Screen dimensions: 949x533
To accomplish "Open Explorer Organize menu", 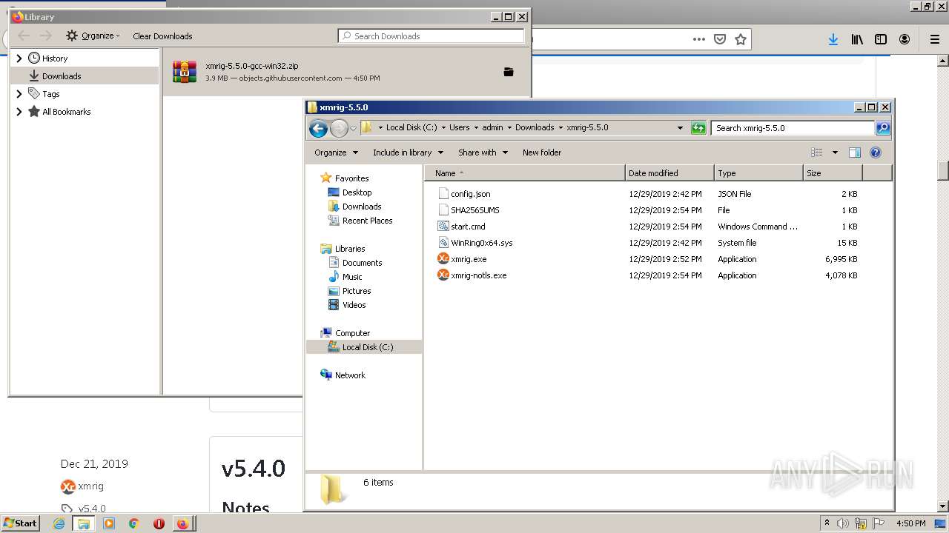I will (336, 152).
